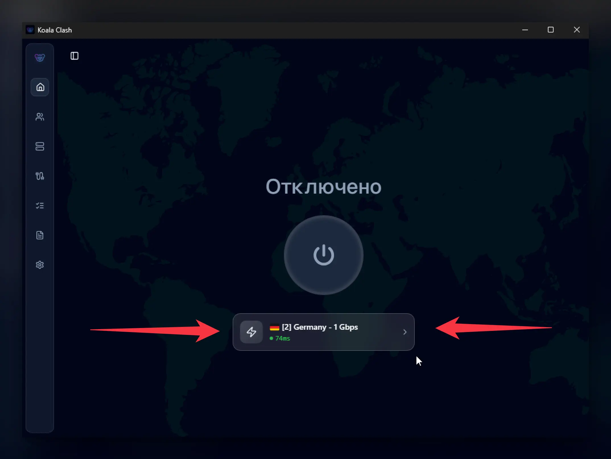Image resolution: width=611 pixels, height=459 pixels.
Task: Click the koala logo in sidebar
Action: pos(40,58)
